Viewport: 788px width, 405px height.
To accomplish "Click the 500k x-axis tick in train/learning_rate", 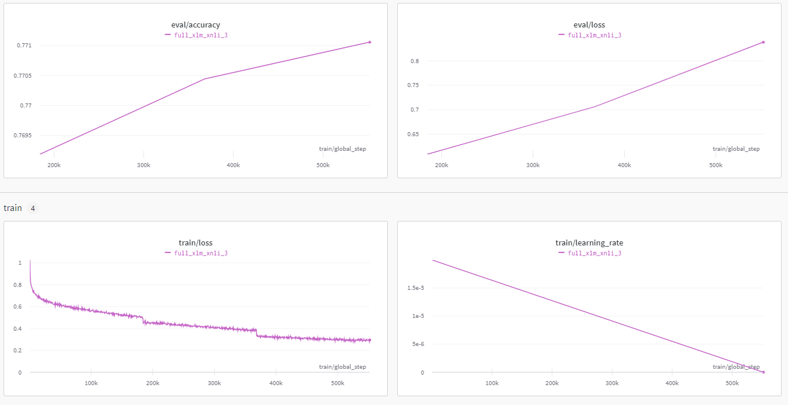I will [x=732, y=383].
